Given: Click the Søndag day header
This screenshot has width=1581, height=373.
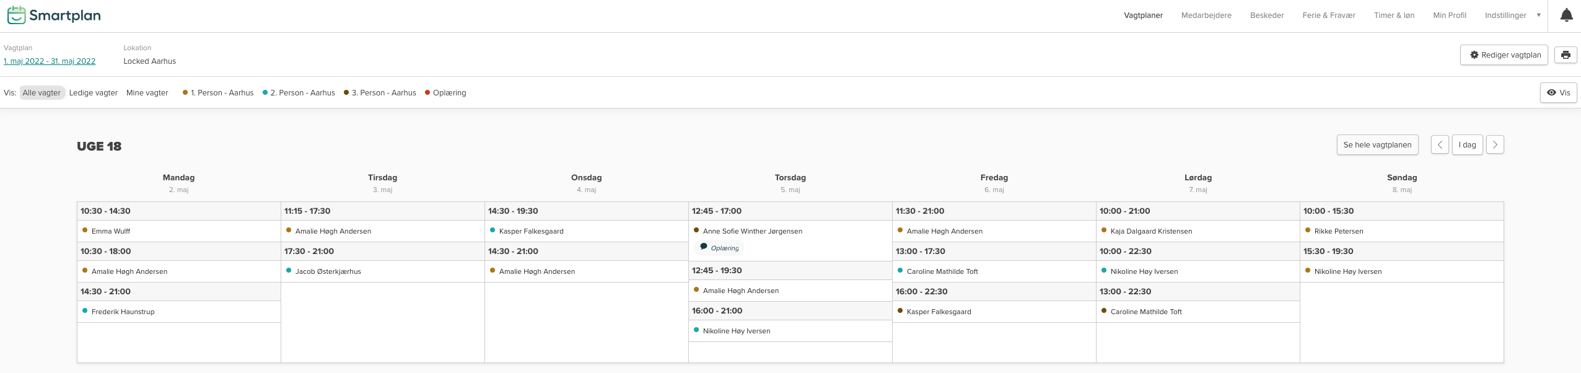Looking at the screenshot, I should [x=1402, y=177].
